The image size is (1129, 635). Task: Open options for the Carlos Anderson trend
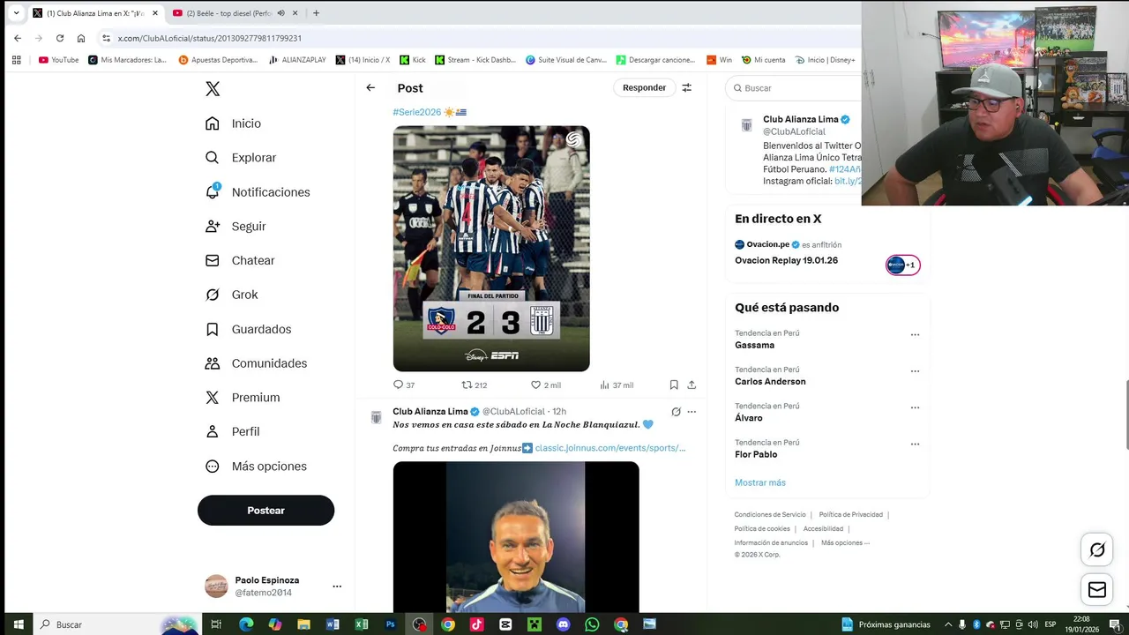(915, 371)
